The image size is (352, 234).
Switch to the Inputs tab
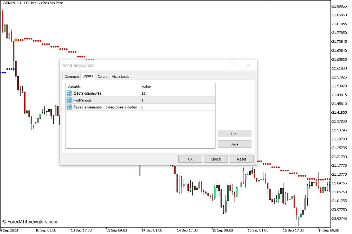click(88, 76)
